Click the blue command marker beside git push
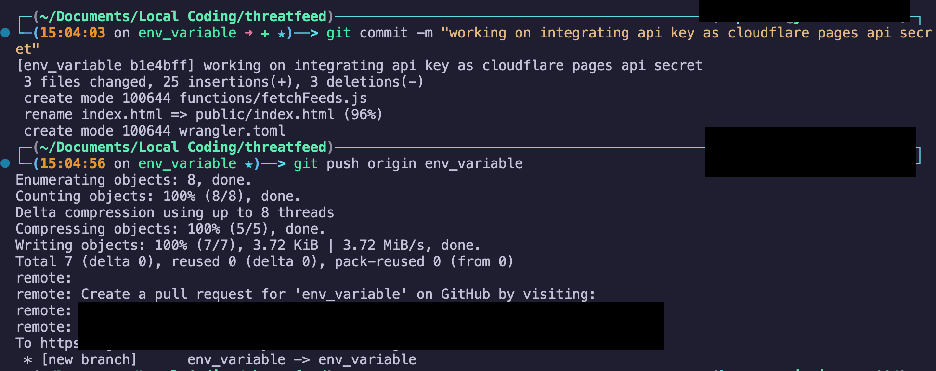This screenshot has width=936, height=371. pyautogui.click(x=5, y=163)
